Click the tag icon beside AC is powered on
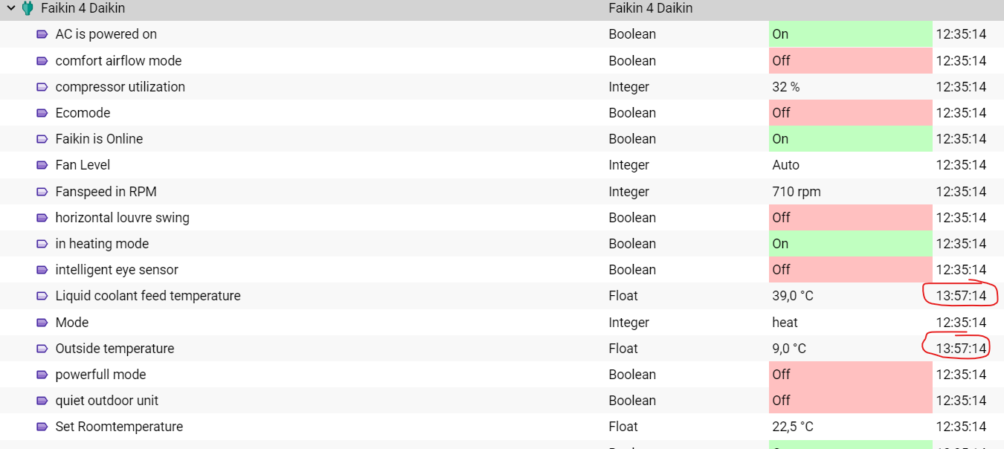 tap(42, 34)
